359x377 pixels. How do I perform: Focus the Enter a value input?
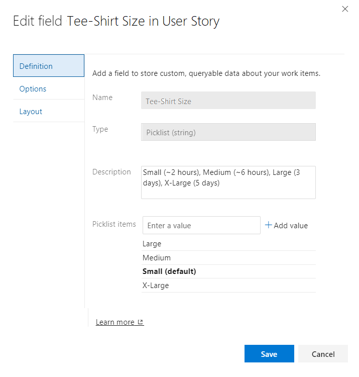(201, 225)
